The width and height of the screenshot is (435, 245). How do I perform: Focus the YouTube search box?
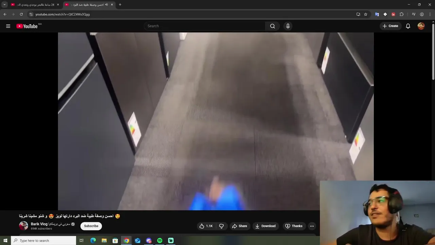(x=205, y=26)
